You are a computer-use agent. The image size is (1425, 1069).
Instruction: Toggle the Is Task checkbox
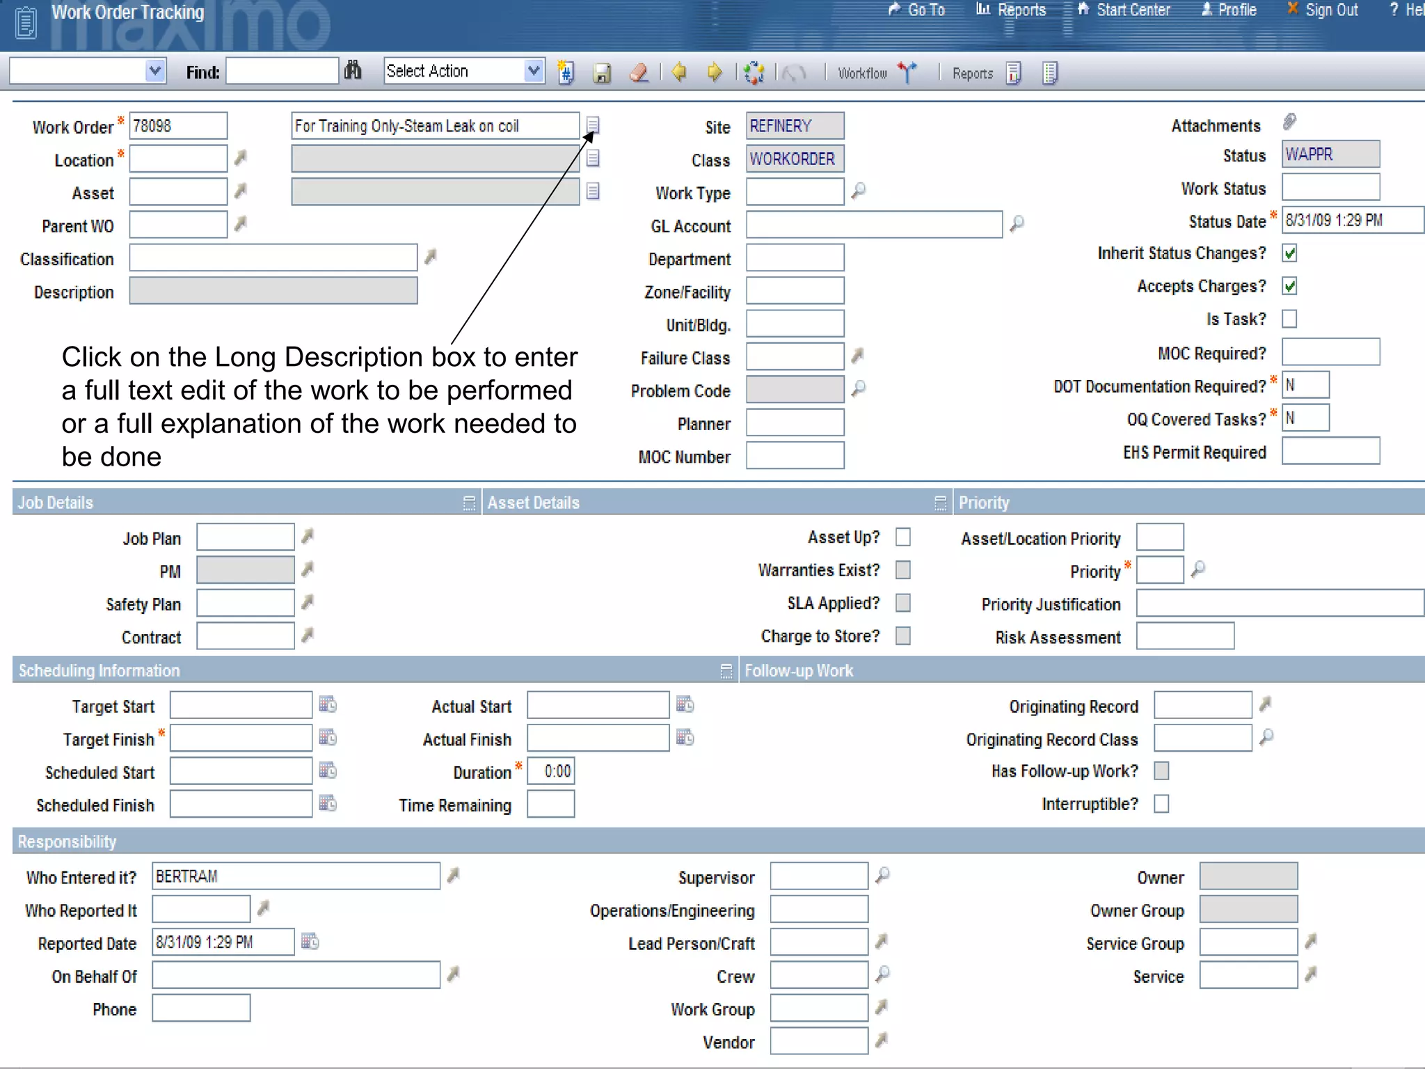pyautogui.click(x=1289, y=319)
